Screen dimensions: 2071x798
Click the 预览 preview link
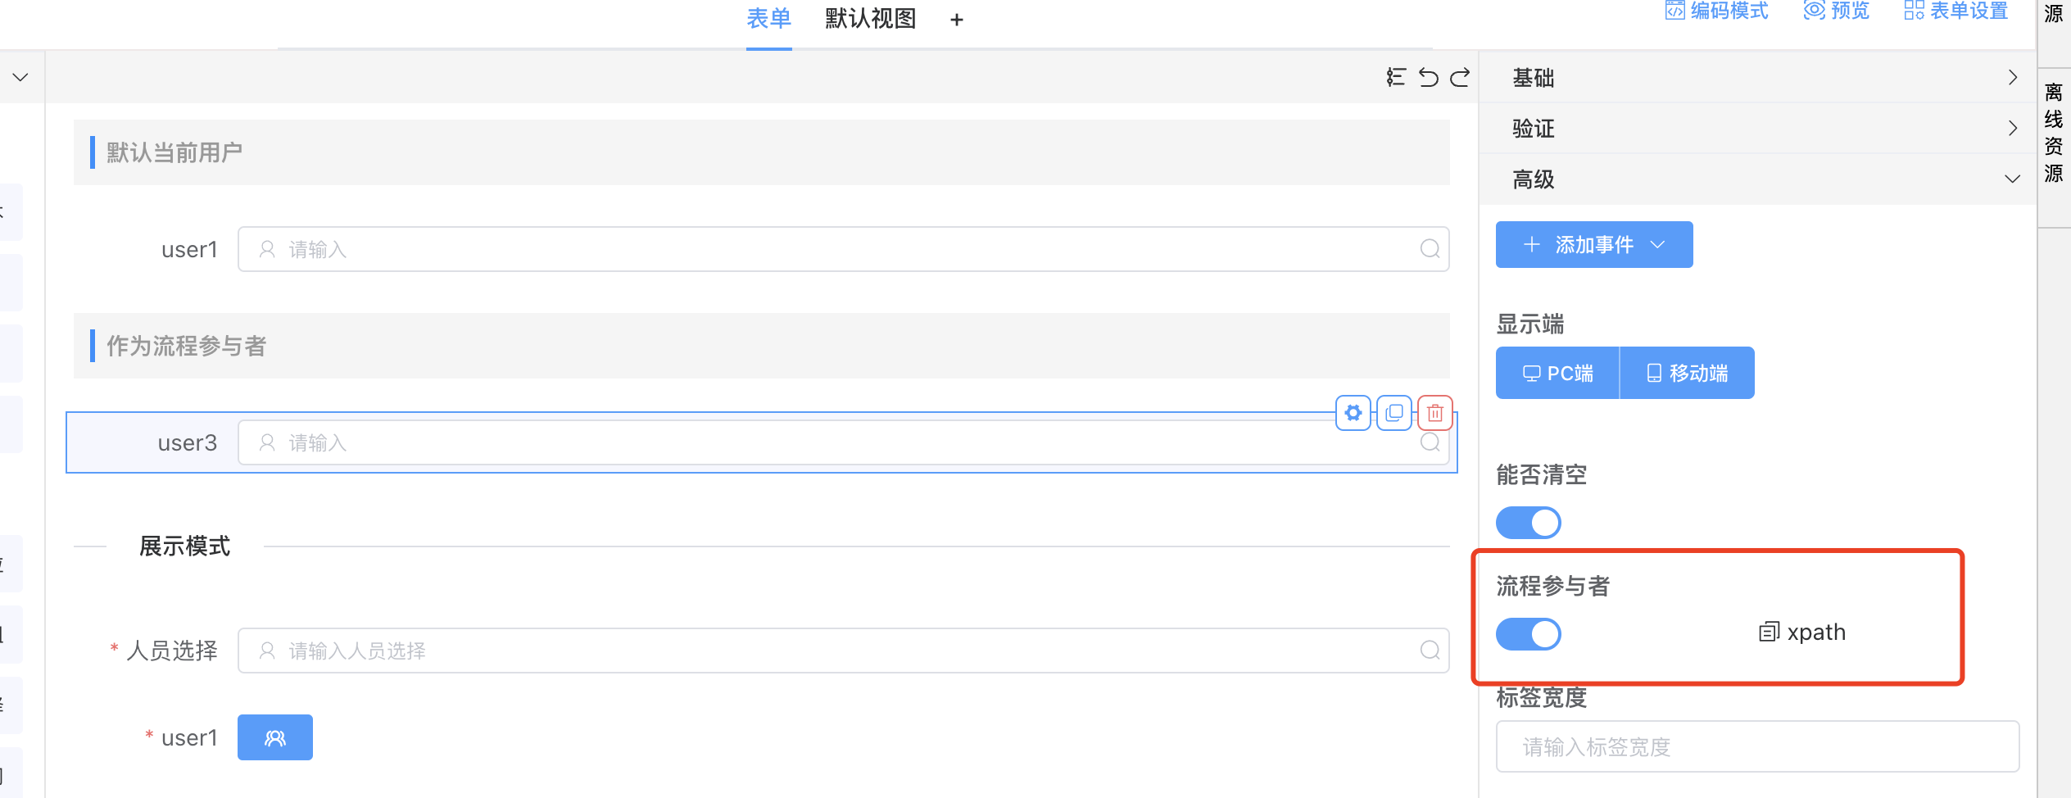[1837, 11]
